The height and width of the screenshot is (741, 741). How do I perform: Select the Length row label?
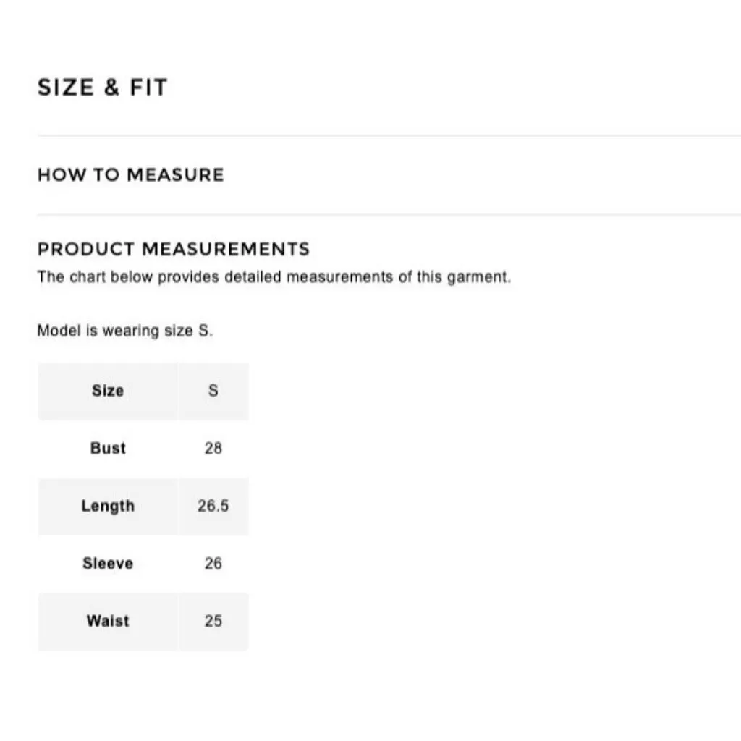pos(108,506)
